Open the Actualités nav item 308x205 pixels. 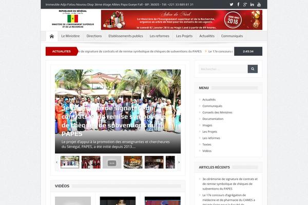(207, 36)
